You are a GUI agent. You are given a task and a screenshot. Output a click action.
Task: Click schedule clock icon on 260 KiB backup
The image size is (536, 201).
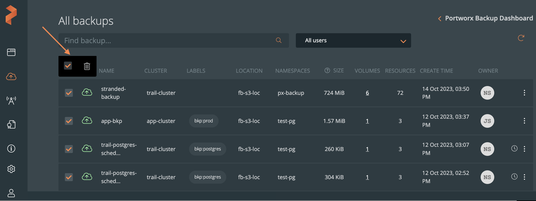pos(514,148)
